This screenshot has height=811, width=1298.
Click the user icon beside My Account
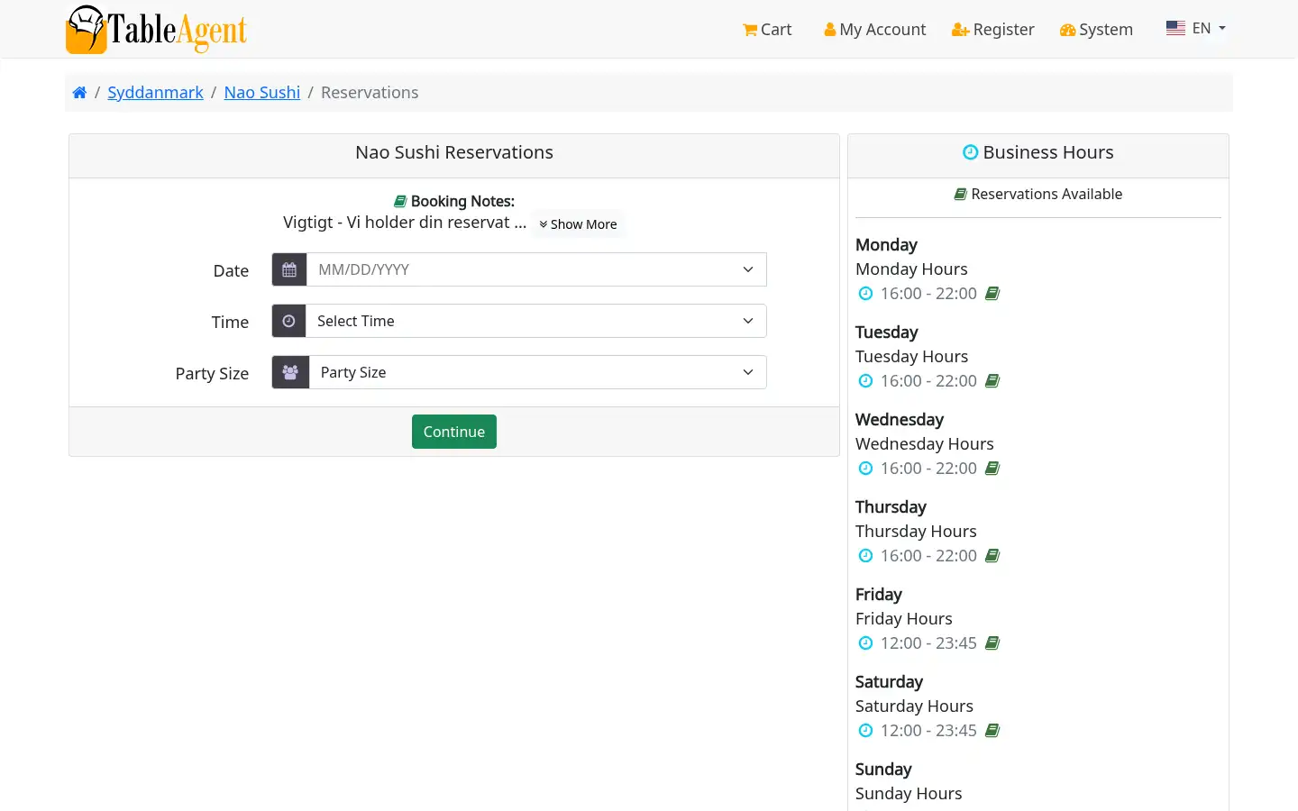pos(830,30)
